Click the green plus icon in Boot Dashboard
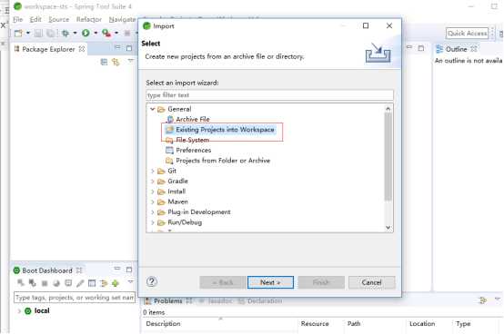This screenshot has width=504, height=334. point(116,283)
